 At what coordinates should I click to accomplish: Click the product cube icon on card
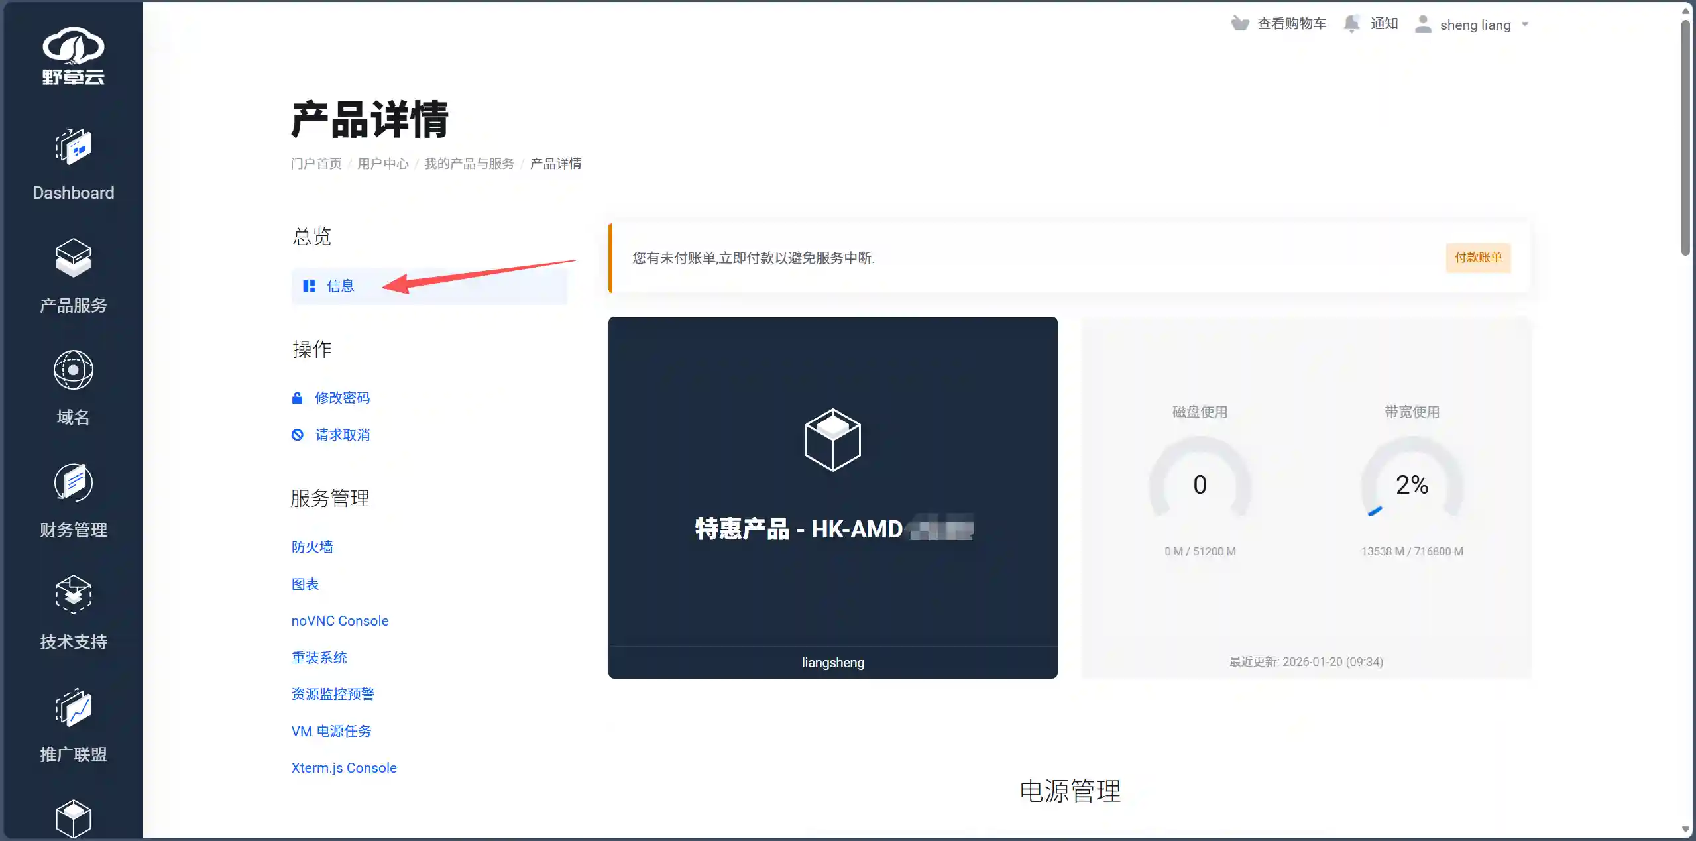click(x=832, y=440)
